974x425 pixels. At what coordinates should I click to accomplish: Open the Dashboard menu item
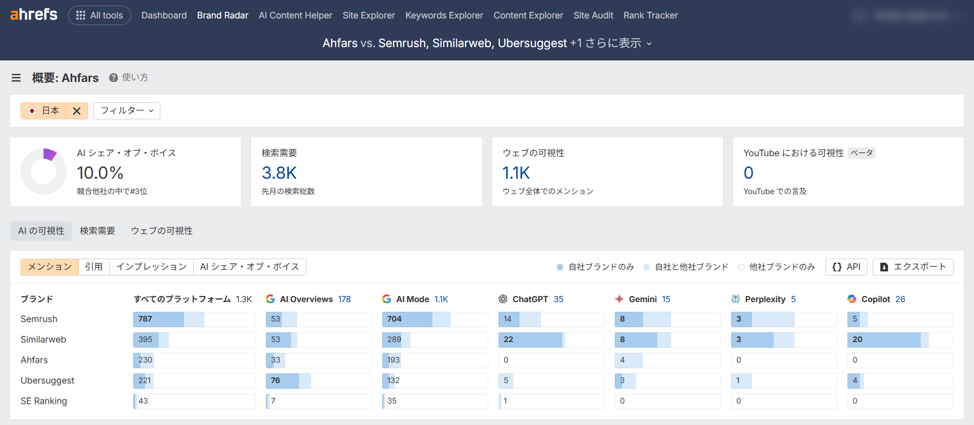click(164, 15)
